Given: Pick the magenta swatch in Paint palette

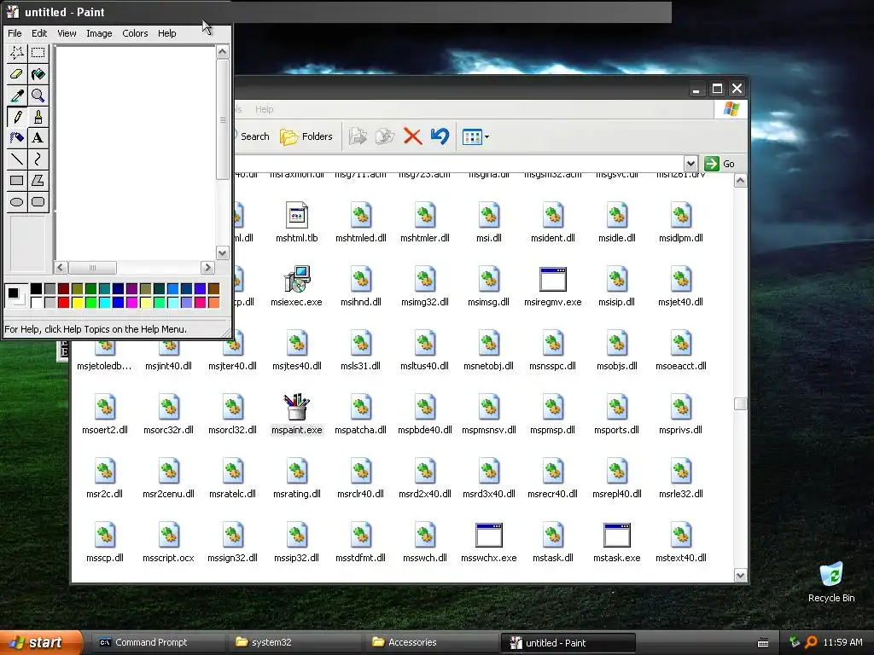Looking at the screenshot, I should pos(131,303).
